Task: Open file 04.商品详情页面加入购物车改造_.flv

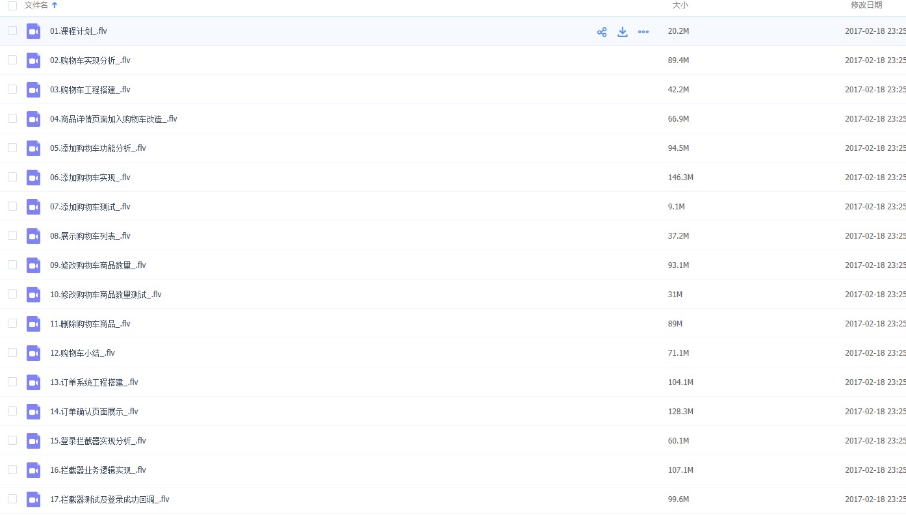Action: 114,119
